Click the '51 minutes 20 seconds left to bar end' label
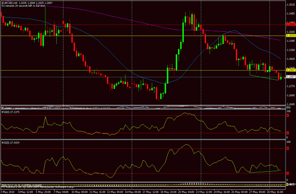This screenshot has width=296, height=194. tap(23, 6)
